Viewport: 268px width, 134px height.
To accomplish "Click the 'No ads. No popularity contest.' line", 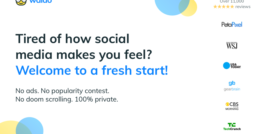I will tap(62, 91).
